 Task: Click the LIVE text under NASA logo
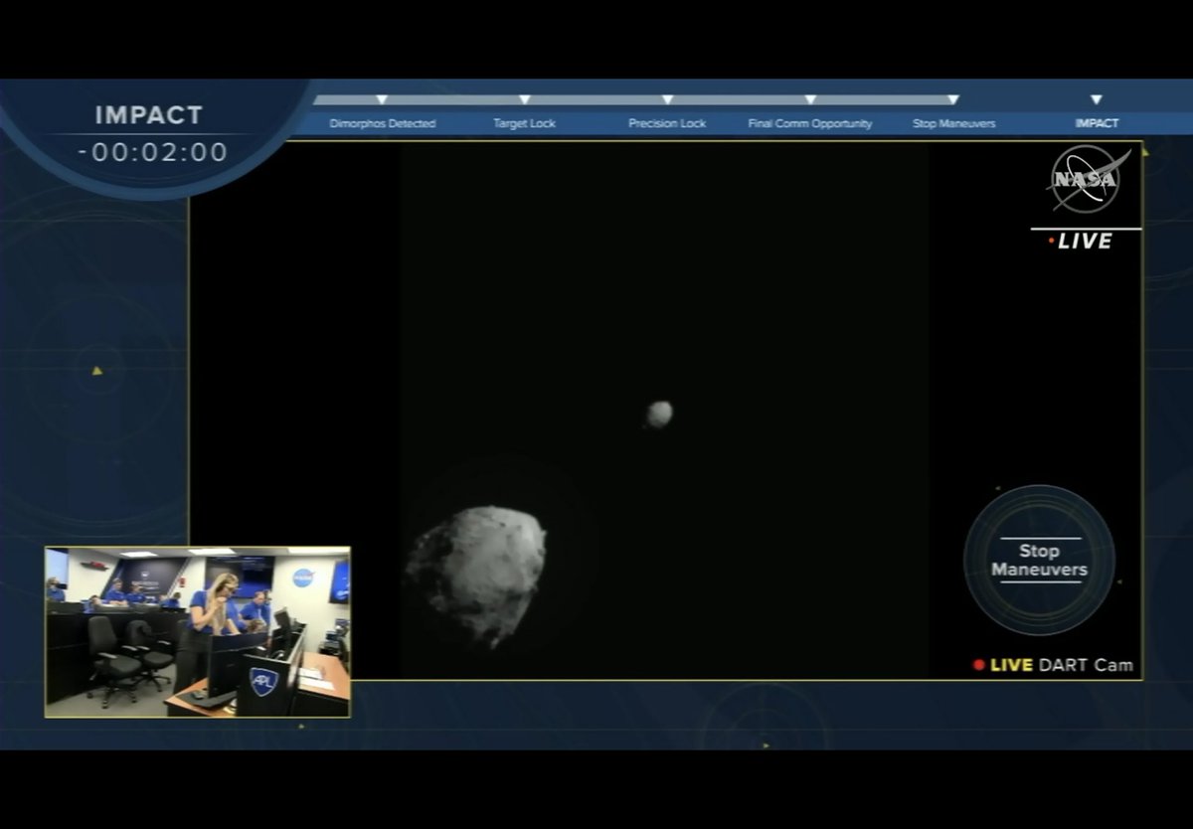1084,241
